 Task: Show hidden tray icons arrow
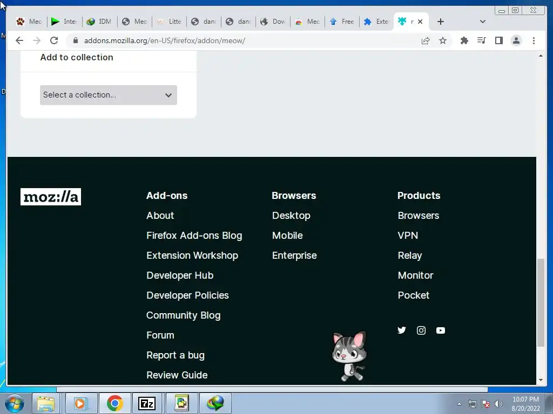459,404
